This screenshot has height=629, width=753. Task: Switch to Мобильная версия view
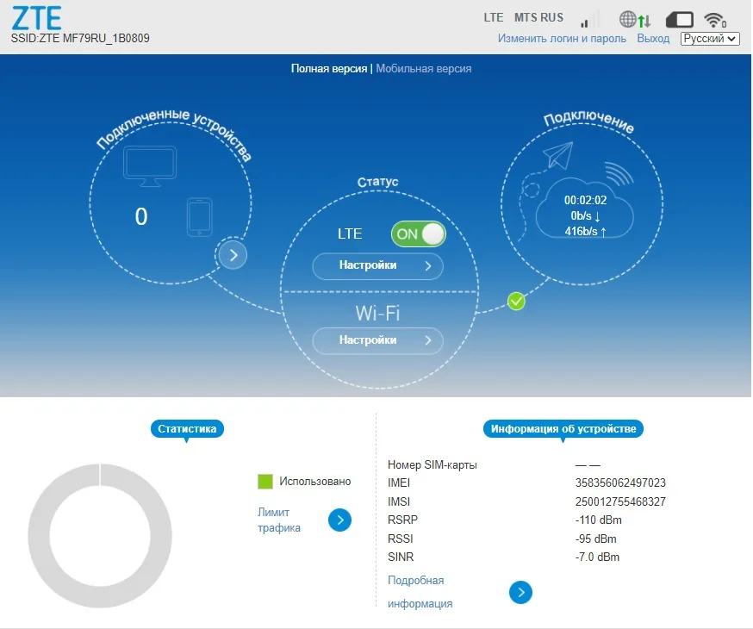pyautogui.click(x=424, y=68)
